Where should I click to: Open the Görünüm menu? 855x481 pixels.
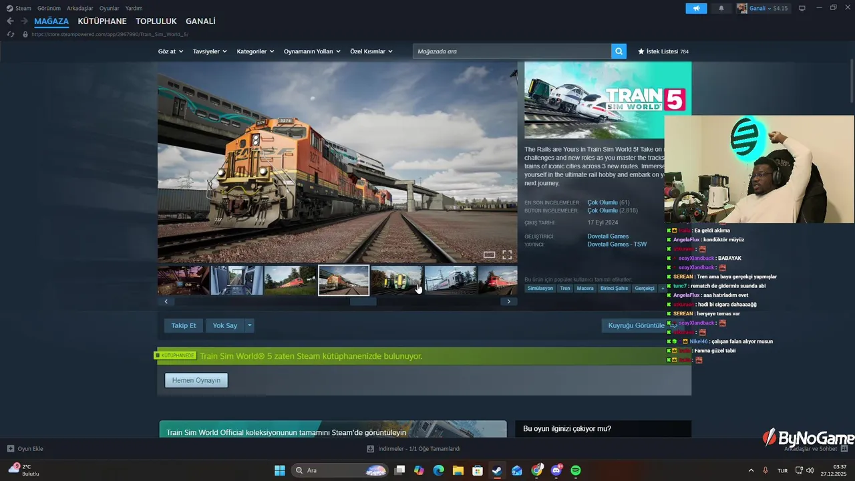pyautogui.click(x=49, y=8)
